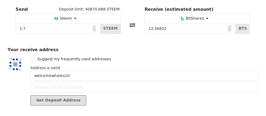Decrease the STEEM send amount
The image size is (266, 116).
(x=94, y=30)
